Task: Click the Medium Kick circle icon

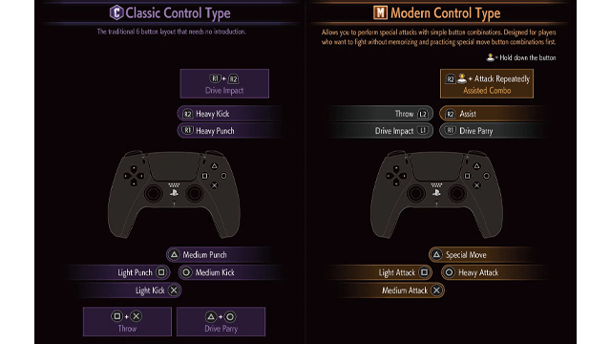Action: tap(186, 272)
